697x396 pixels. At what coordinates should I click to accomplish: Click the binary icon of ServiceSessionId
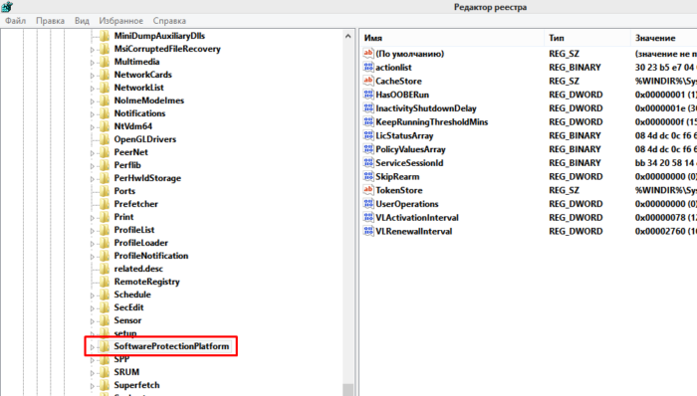368,163
